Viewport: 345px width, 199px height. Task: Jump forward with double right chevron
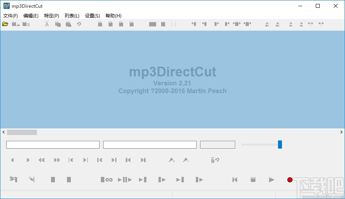[x=56, y=160]
